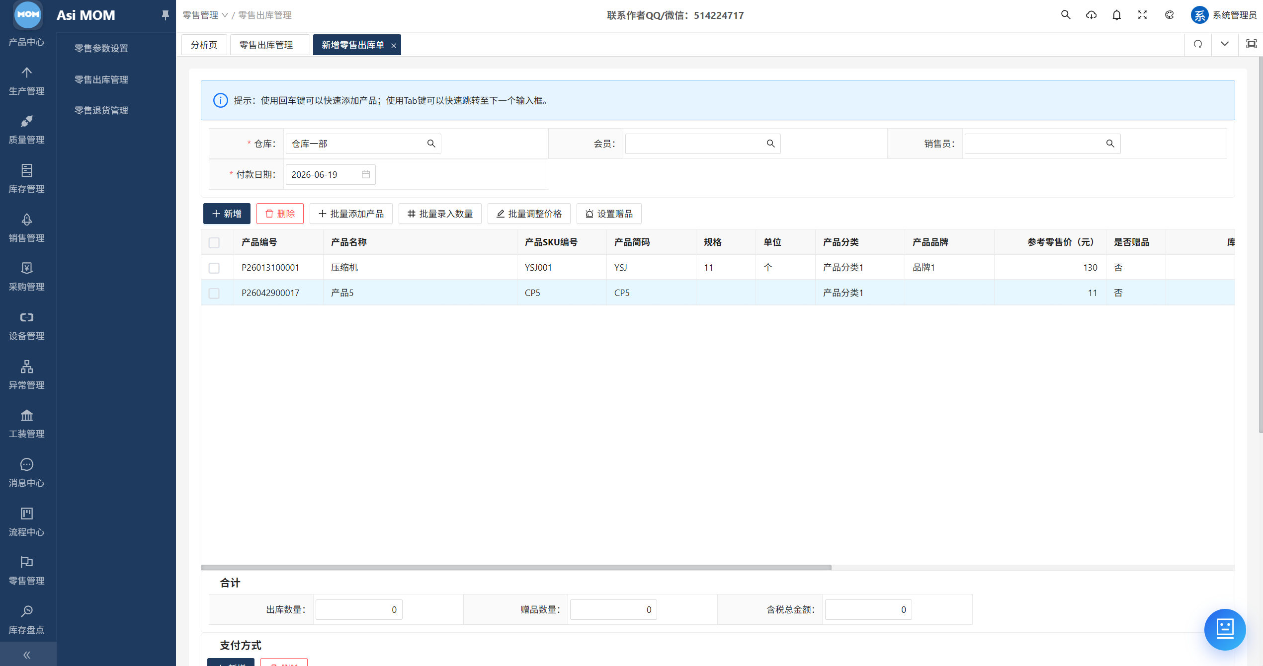This screenshot has width=1263, height=666.
Task: Open 销售管理 sidebar module
Action: point(27,228)
